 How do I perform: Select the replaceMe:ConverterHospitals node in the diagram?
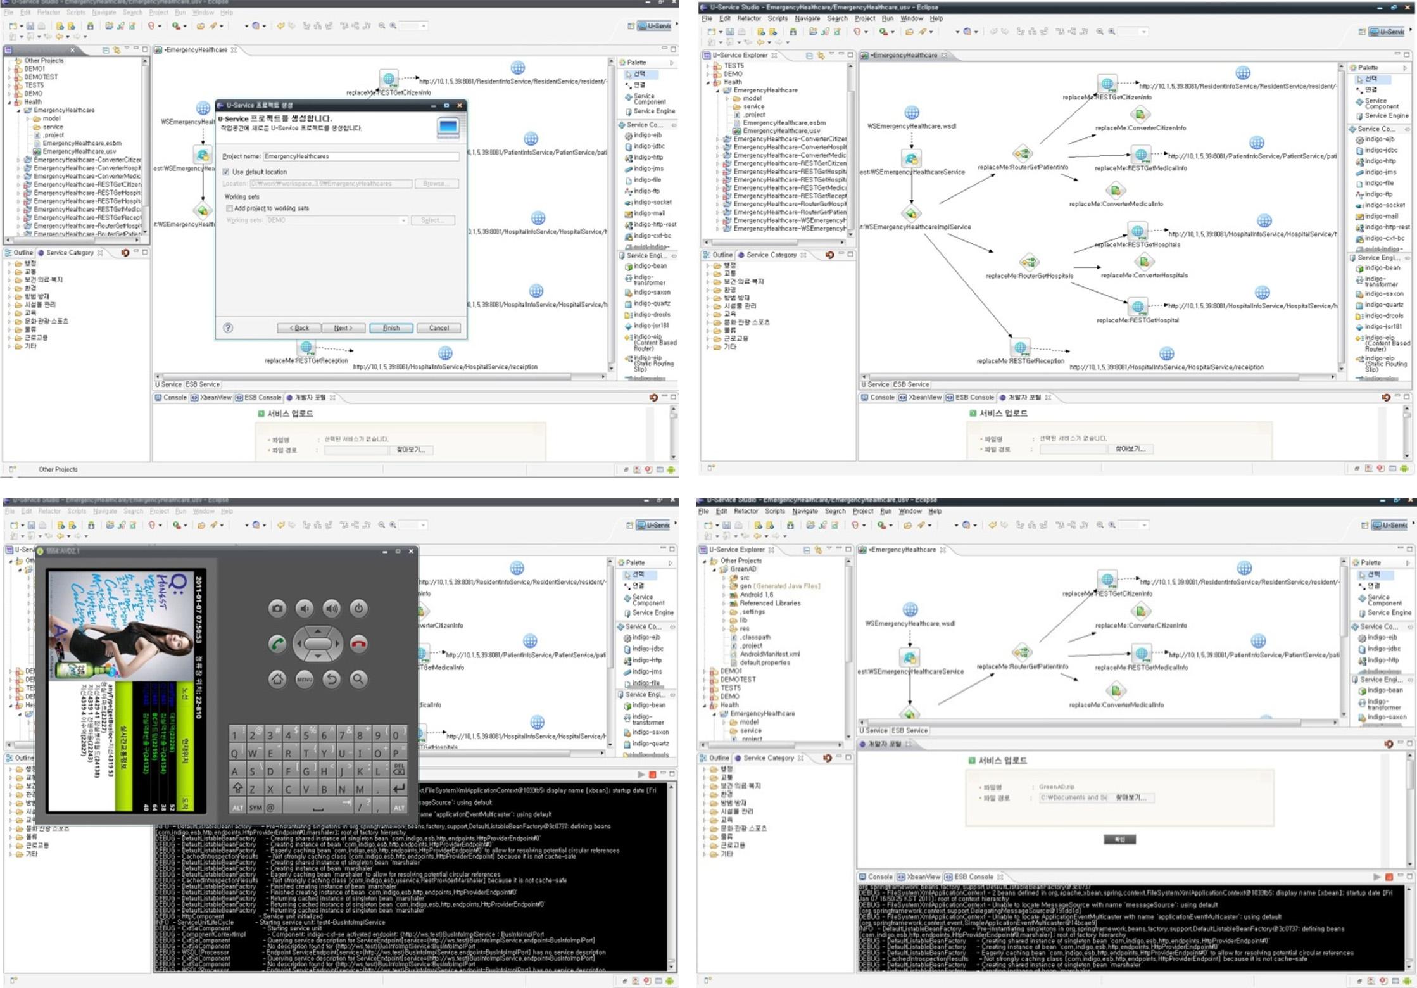tap(1143, 262)
